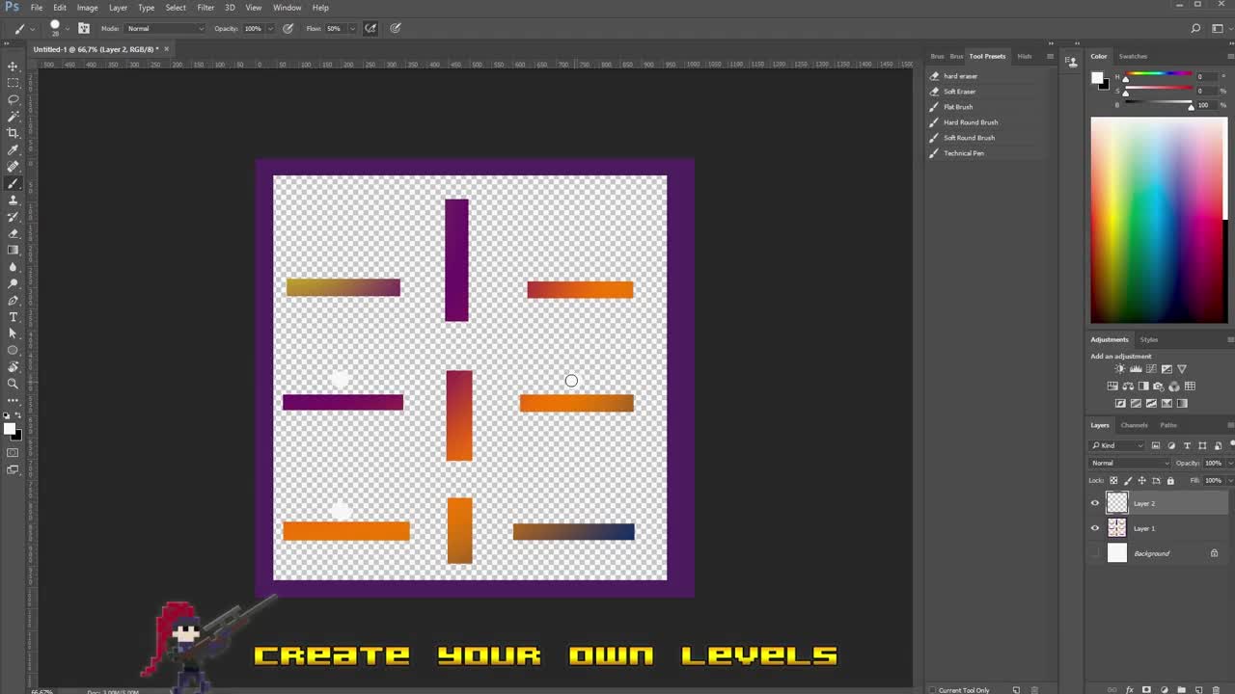Show the Background layer visibility box
This screenshot has width=1235, height=694.
(1094, 553)
